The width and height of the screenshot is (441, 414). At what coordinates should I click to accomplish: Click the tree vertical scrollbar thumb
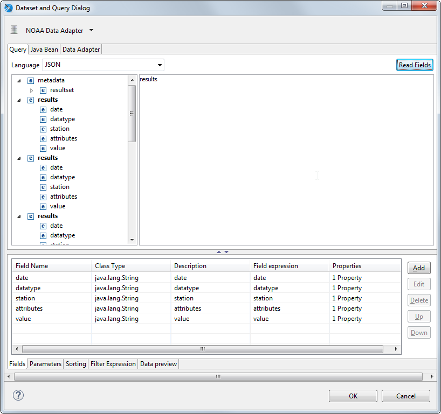[132, 114]
